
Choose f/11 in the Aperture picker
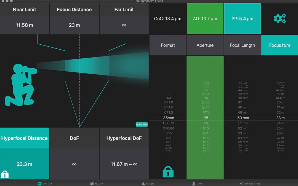pyautogui.click(x=206, y=133)
